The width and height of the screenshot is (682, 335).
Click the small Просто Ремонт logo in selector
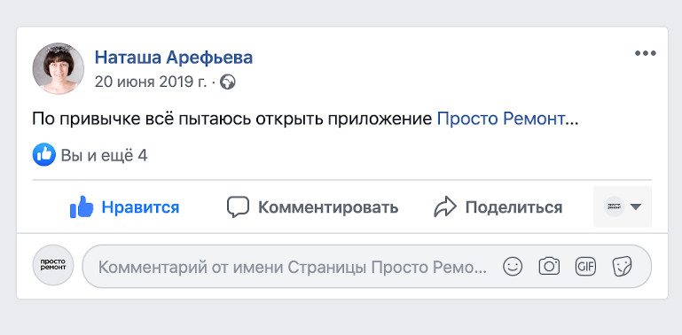click(614, 206)
